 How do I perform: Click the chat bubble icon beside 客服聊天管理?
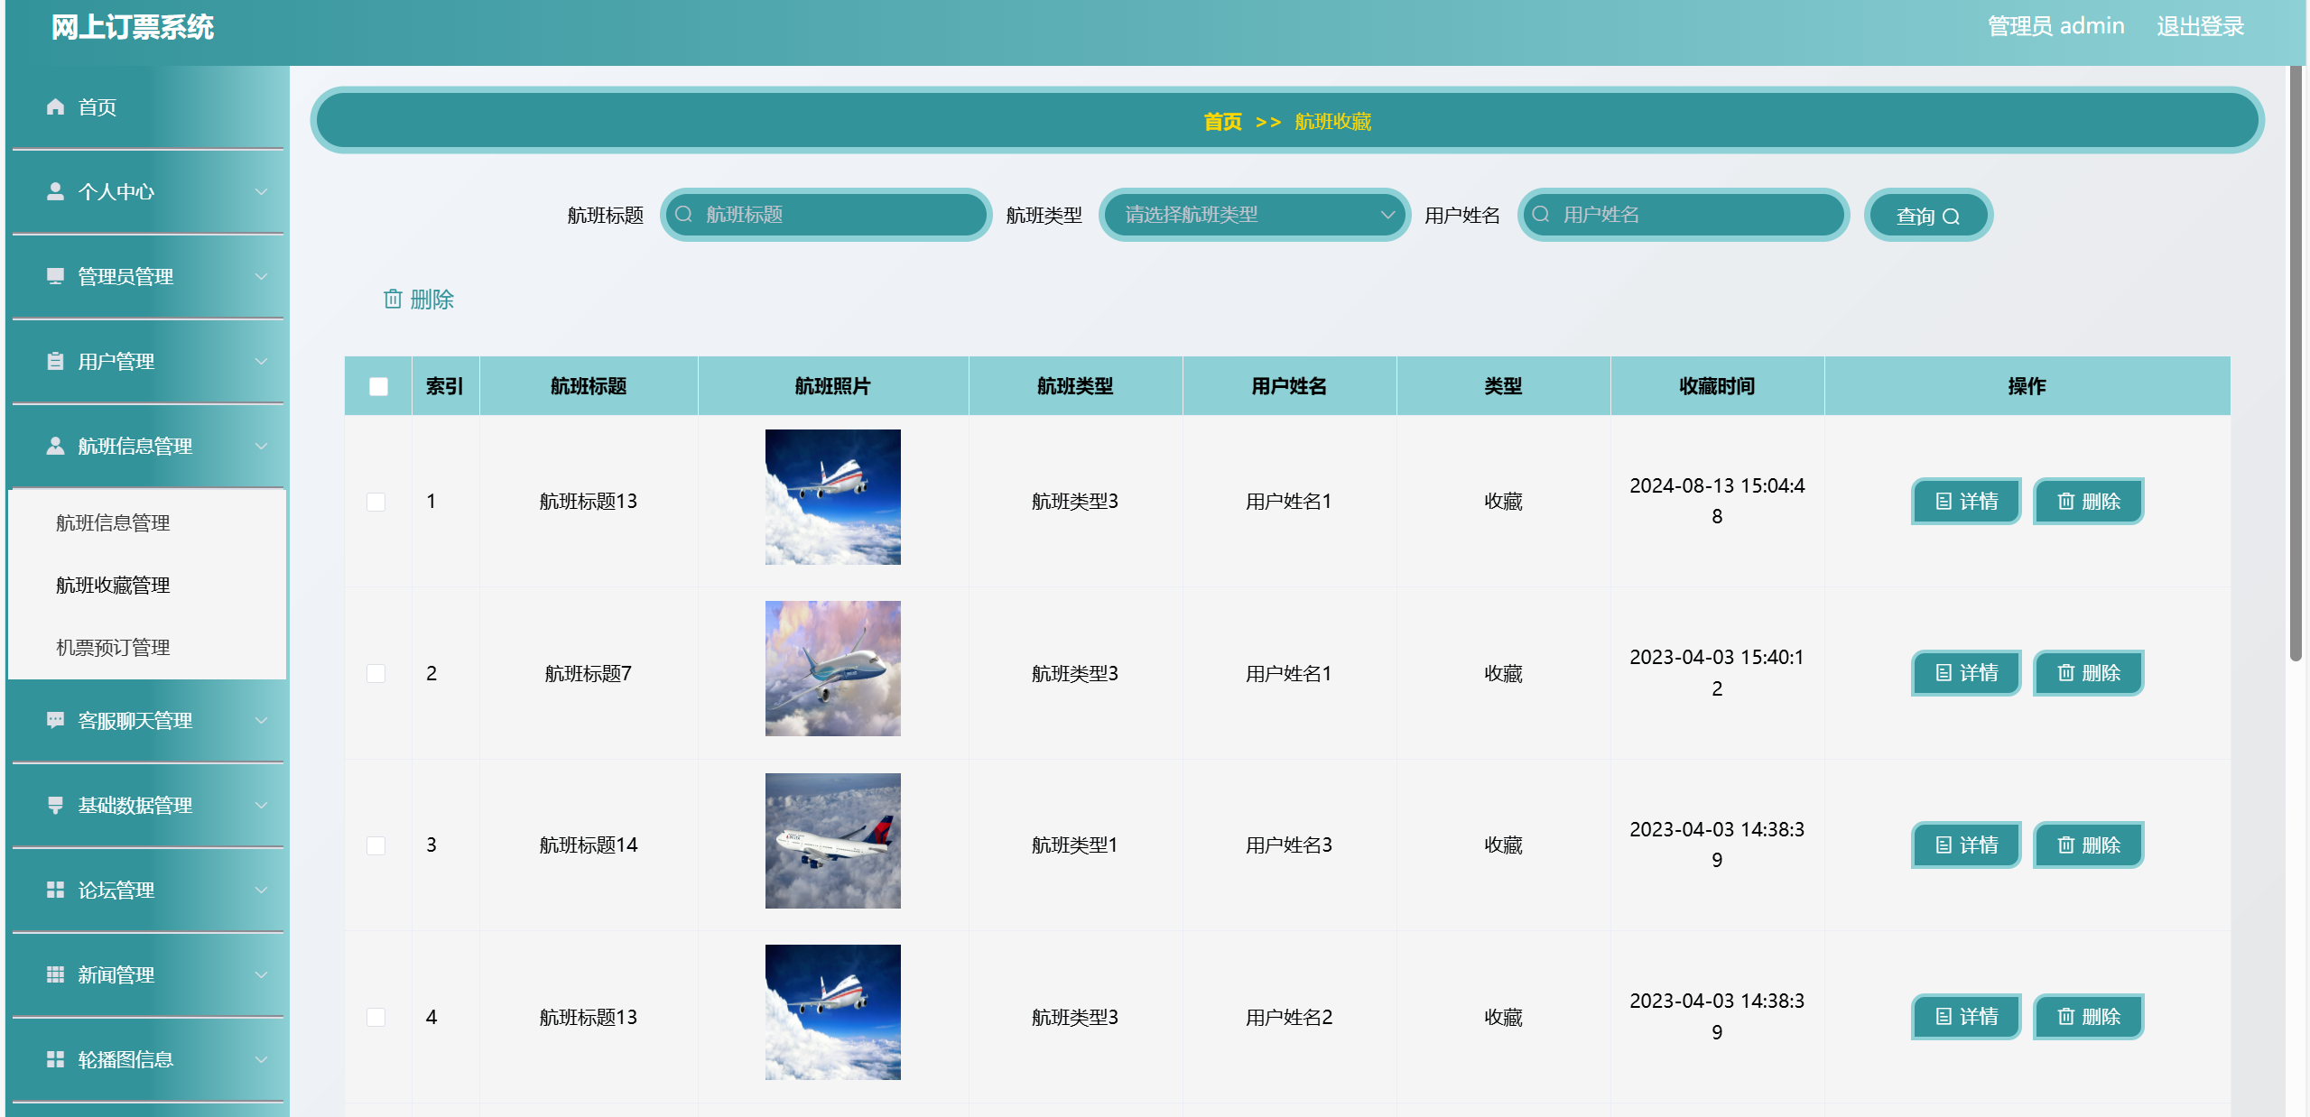tap(55, 720)
